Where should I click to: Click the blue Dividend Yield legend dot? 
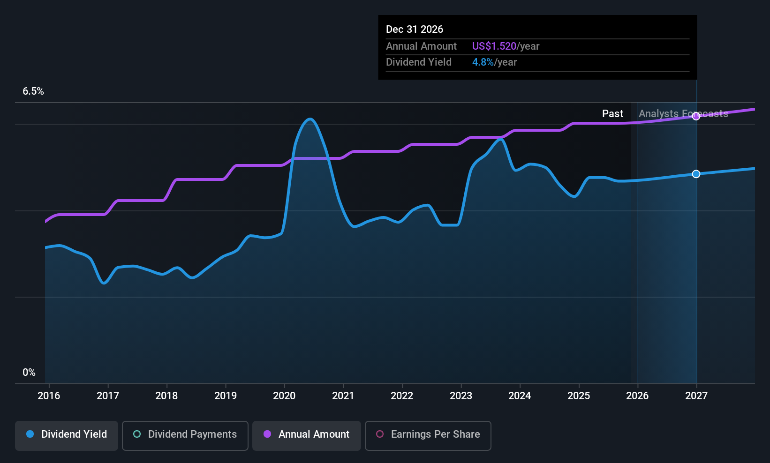pyautogui.click(x=30, y=434)
